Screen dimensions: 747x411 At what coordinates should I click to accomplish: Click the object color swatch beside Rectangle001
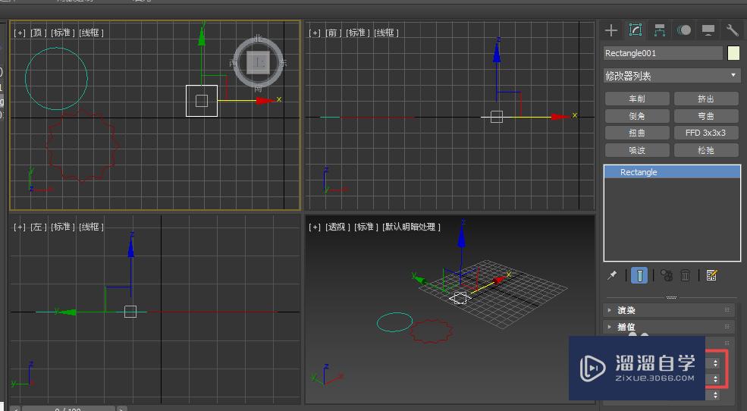pyautogui.click(x=733, y=53)
